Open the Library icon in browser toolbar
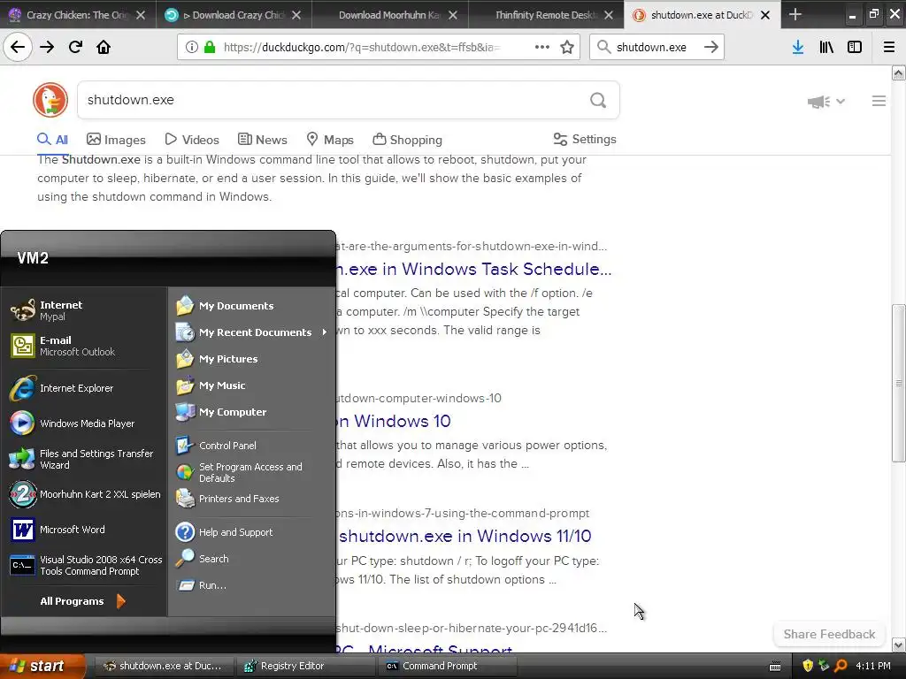 tap(826, 47)
